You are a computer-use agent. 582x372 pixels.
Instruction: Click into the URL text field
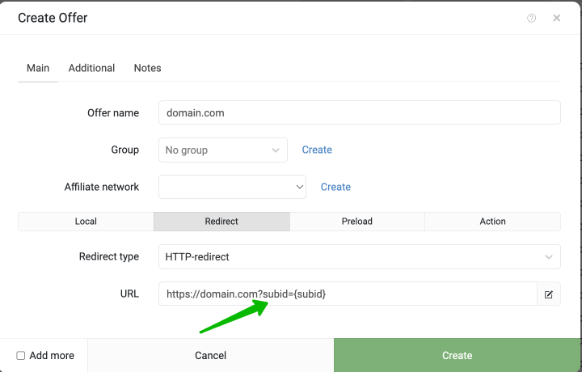click(348, 294)
